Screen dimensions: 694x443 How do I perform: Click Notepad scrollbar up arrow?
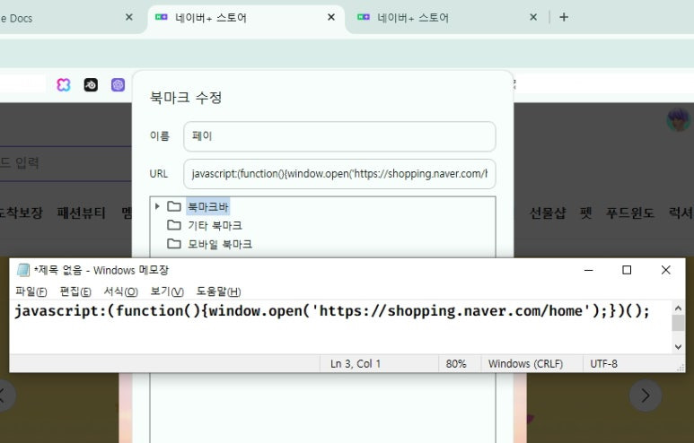pyautogui.click(x=678, y=308)
